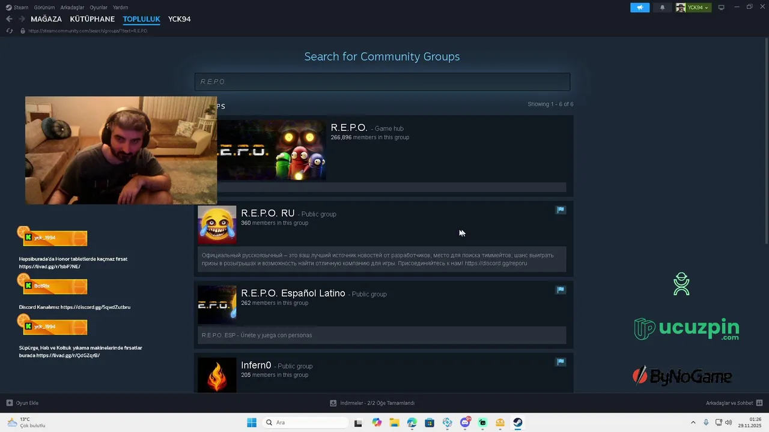Flag the R.E.P.O. Español Latino group

pyautogui.click(x=561, y=290)
